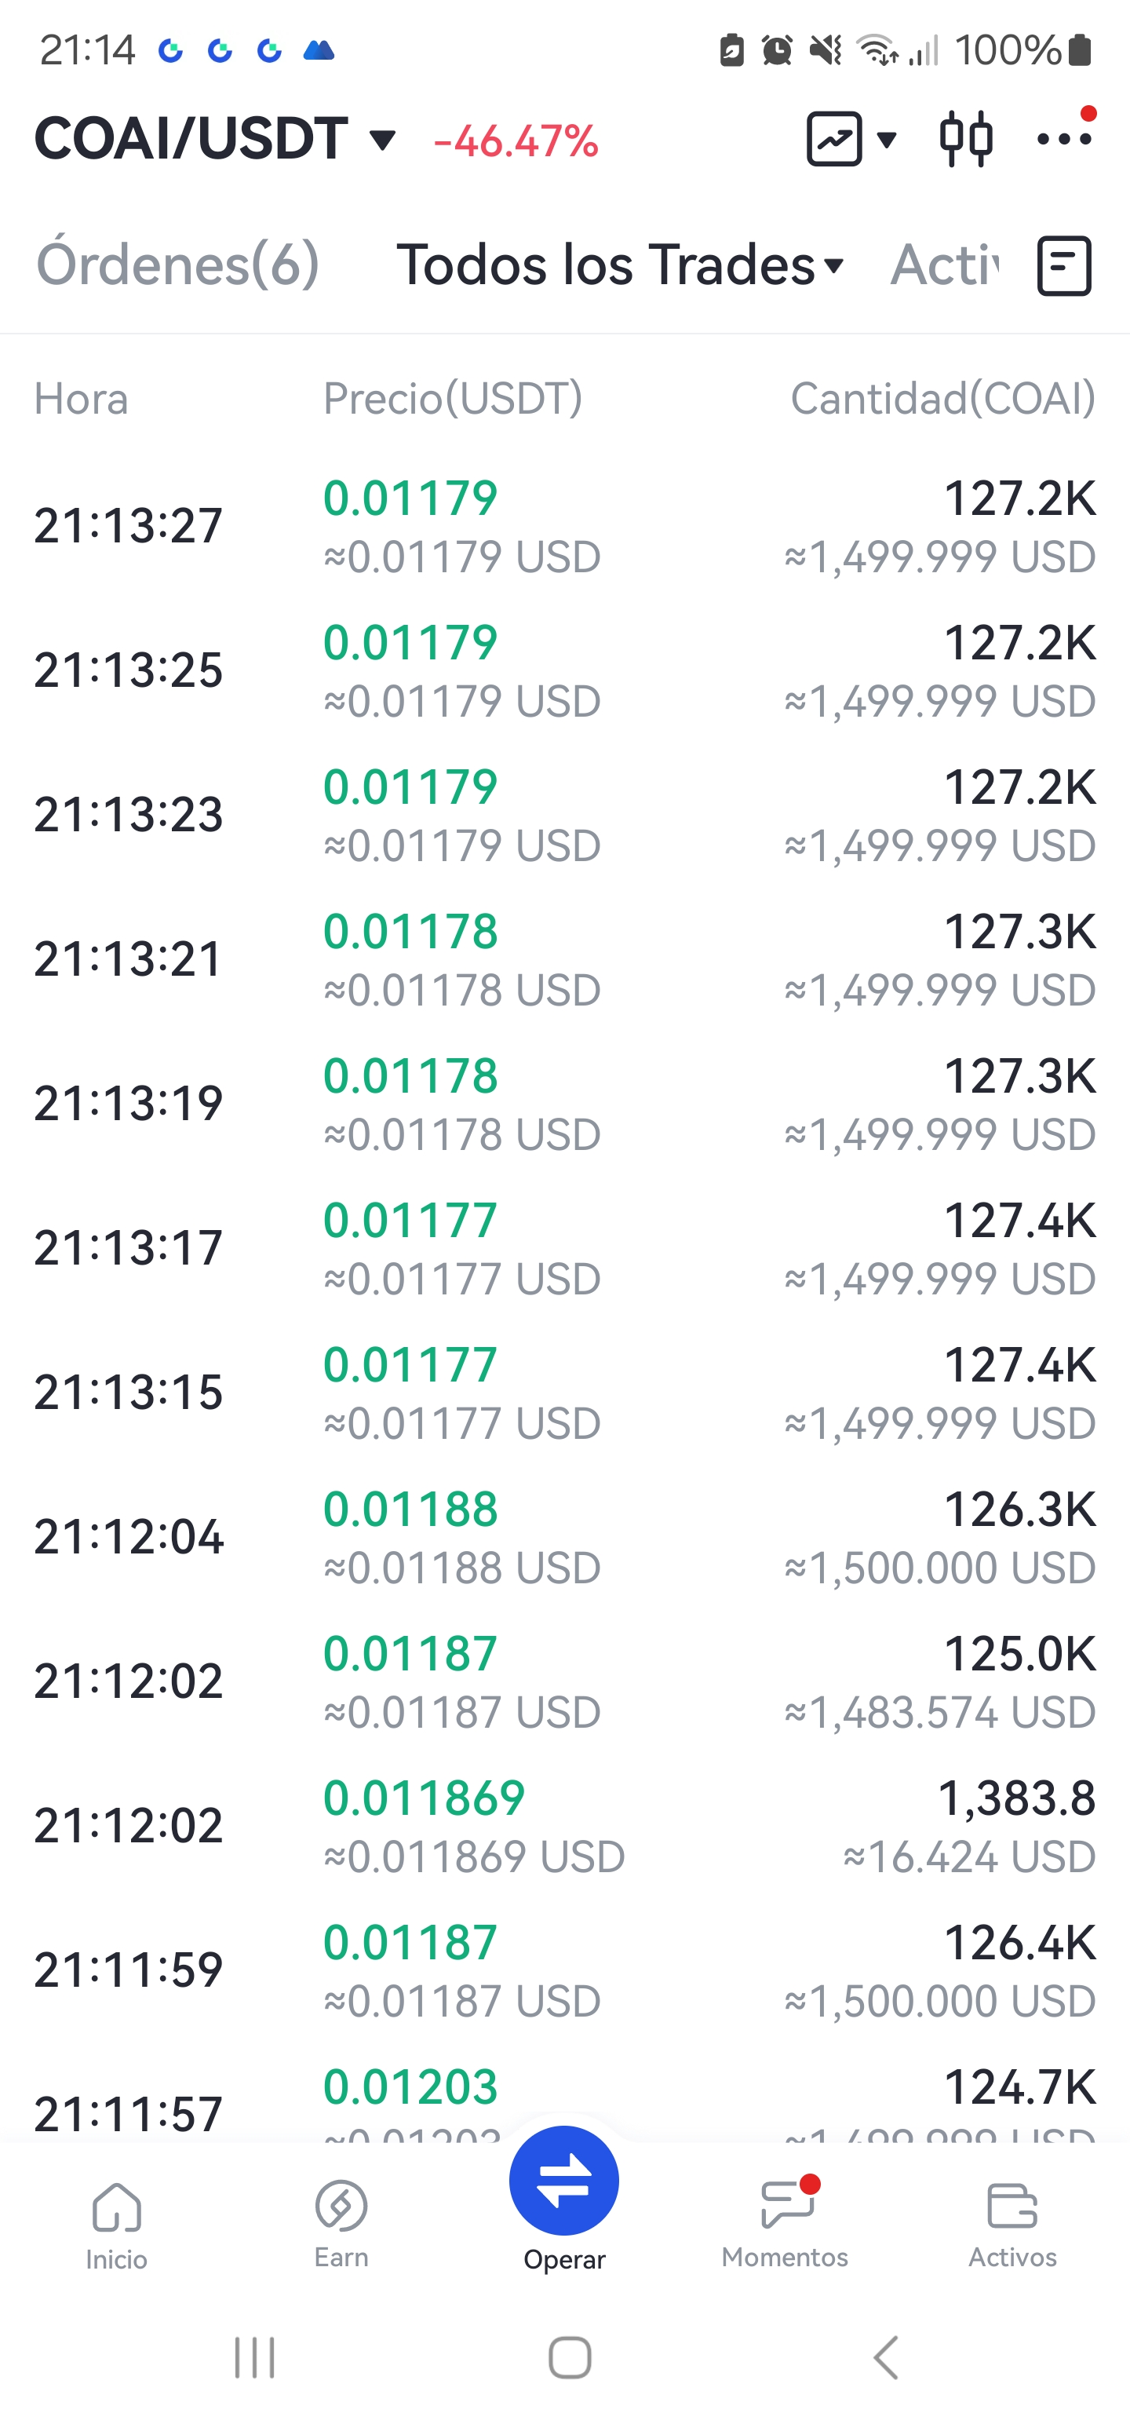Tap the Android back navigation arrow
The height and width of the screenshot is (2424, 1130).
885,2358
